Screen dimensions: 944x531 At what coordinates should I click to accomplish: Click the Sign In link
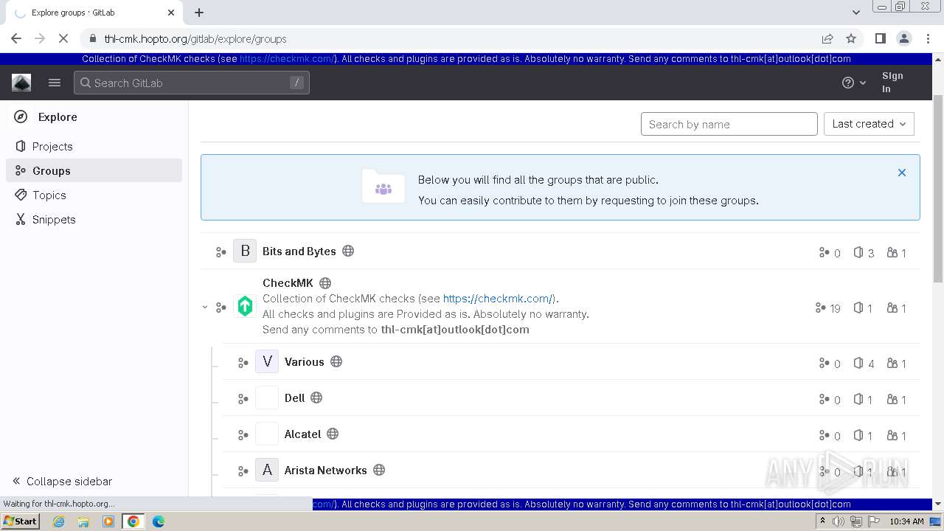(x=892, y=82)
